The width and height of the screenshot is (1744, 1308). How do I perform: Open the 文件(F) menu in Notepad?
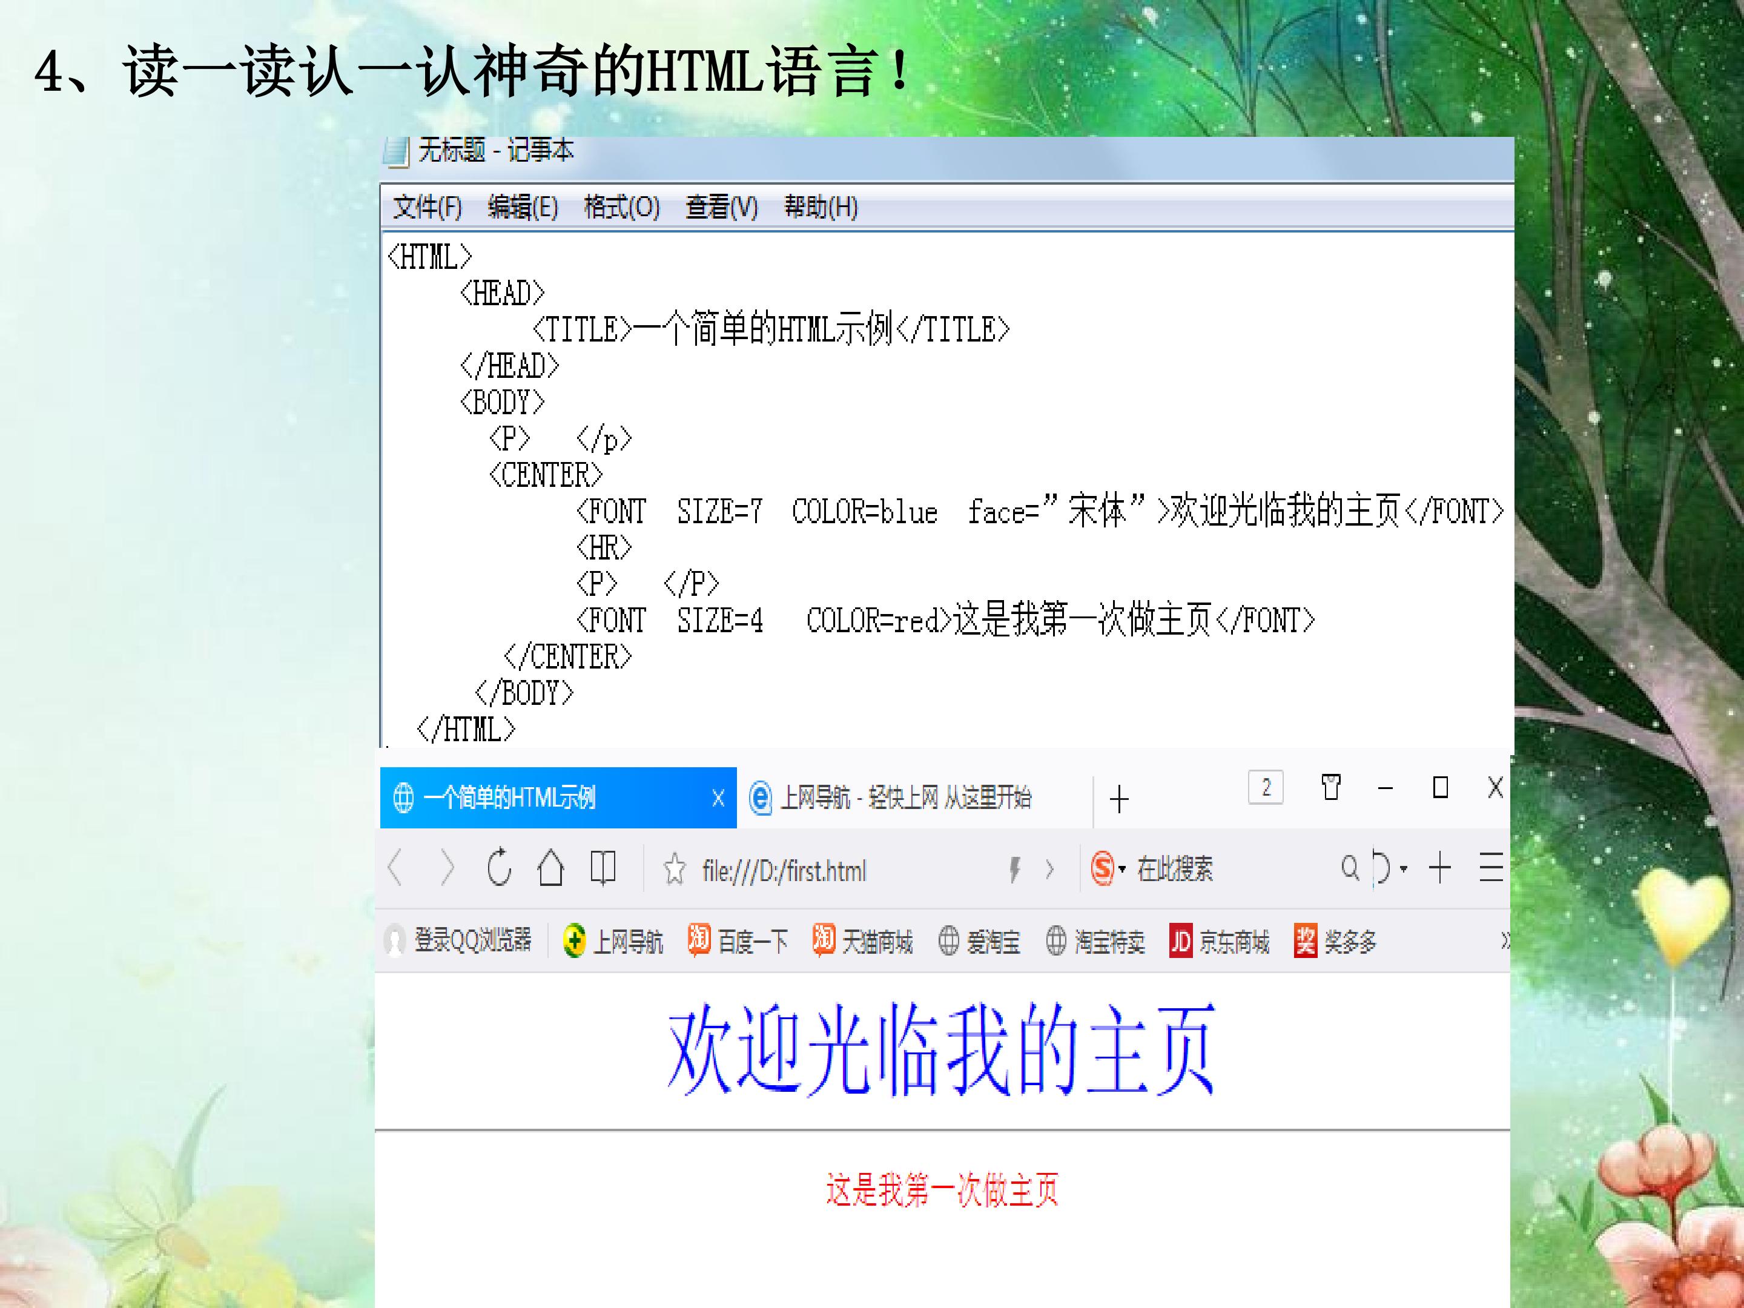point(428,207)
